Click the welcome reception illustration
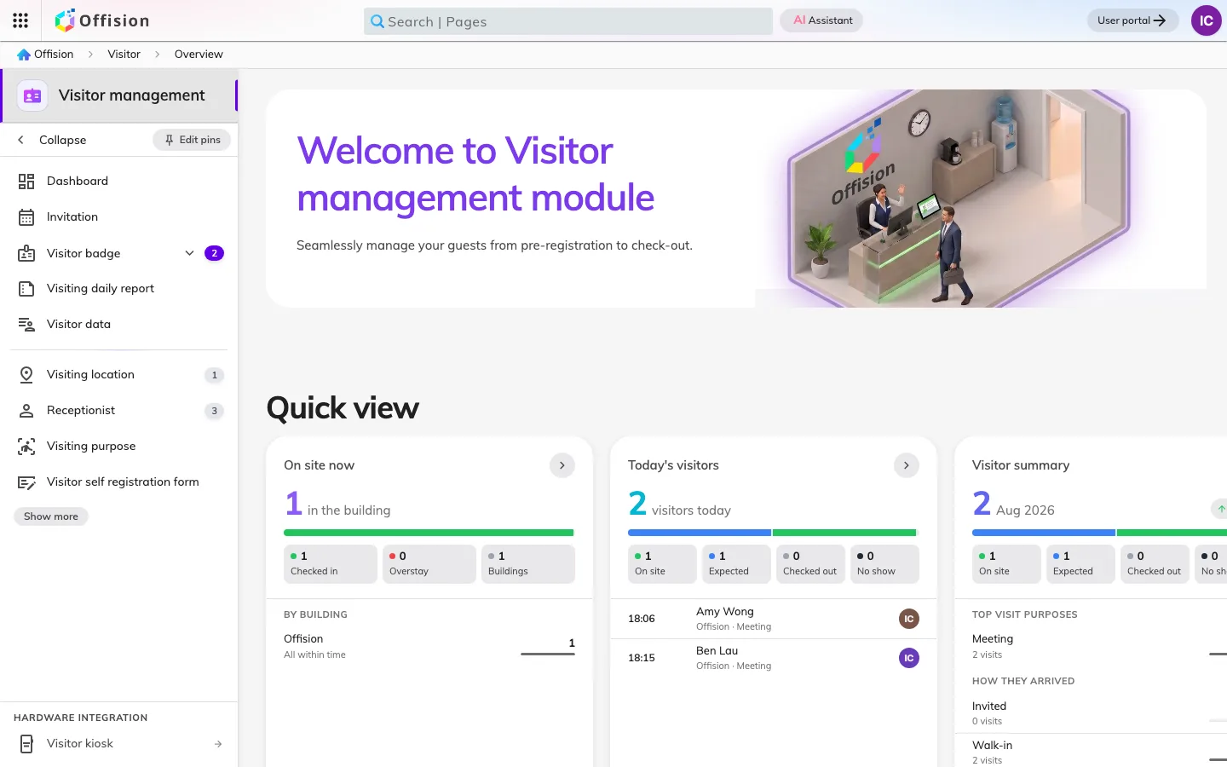The height and width of the screenshot is (767, 1227). 959,198
